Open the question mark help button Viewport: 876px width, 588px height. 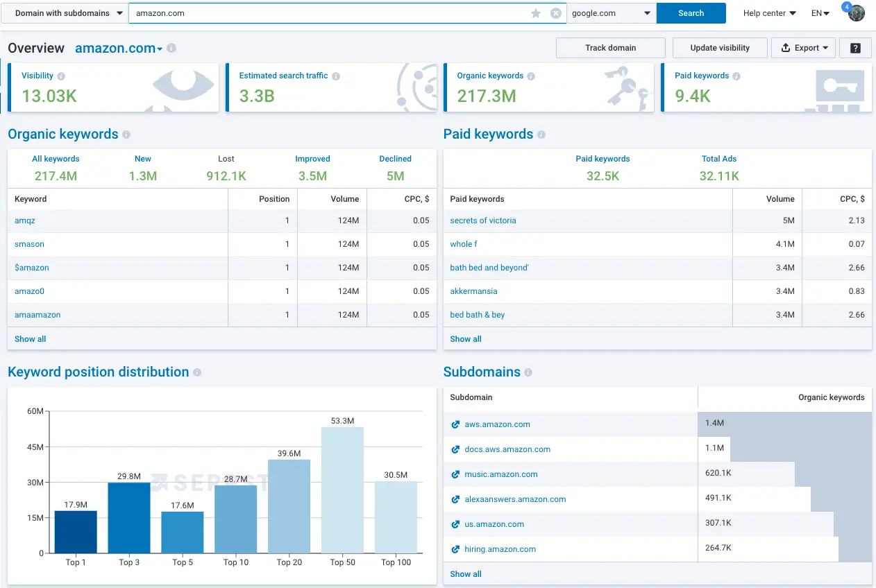[x=855, y=48]
